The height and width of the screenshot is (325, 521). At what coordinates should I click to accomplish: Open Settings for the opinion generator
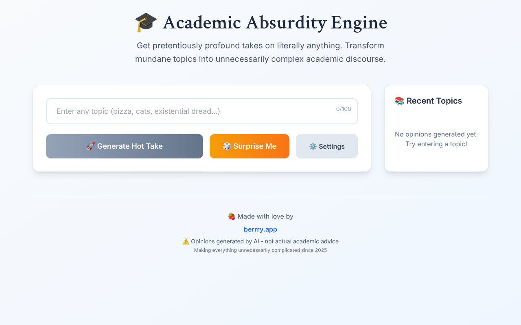(x=327, y=146)
